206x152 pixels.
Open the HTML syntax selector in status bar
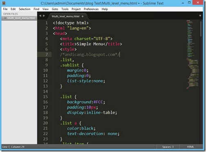point(190,147)
